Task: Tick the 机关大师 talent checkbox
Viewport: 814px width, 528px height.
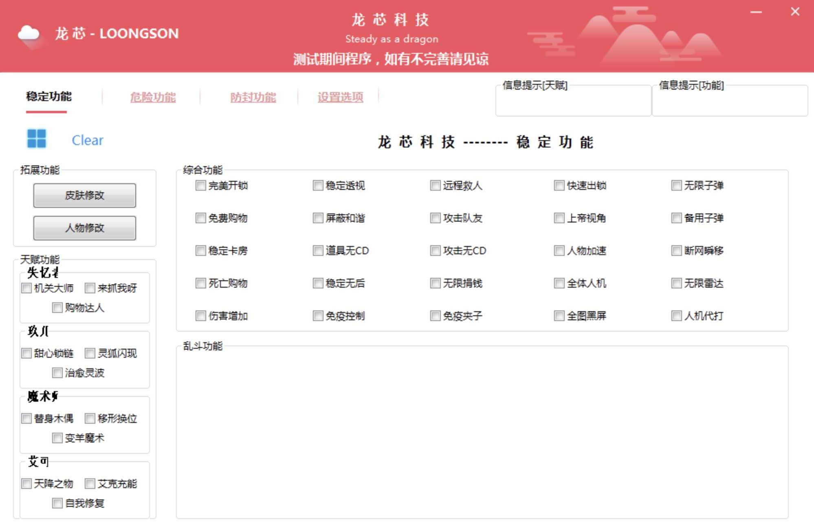Action: click(26, 288)
